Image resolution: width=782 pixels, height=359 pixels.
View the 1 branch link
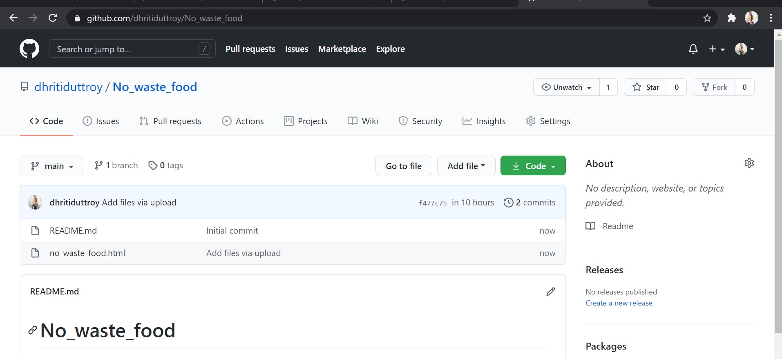[x=116, y=165]
